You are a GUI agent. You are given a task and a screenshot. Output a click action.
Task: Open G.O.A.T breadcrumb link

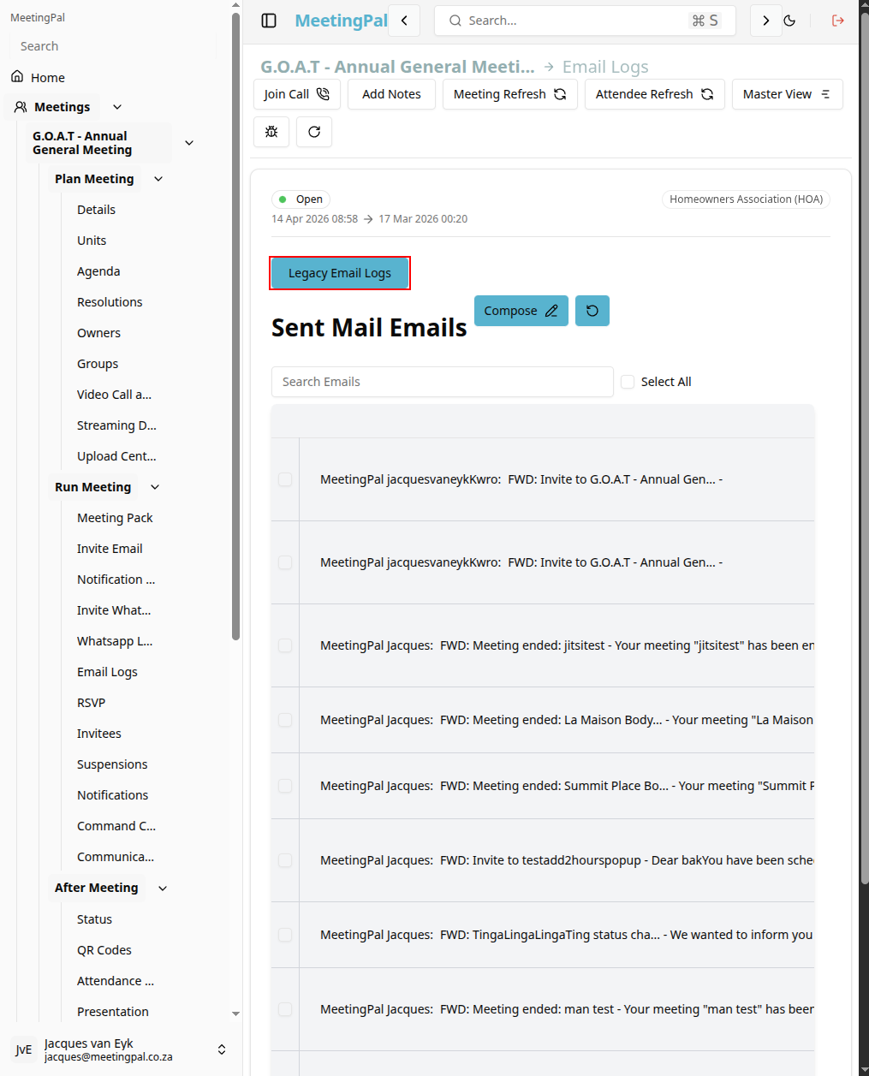pos(397,67)
